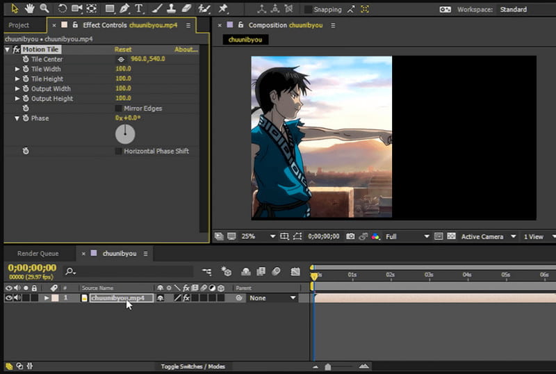Click the draft 3D icon in timeline

(227, 272)
